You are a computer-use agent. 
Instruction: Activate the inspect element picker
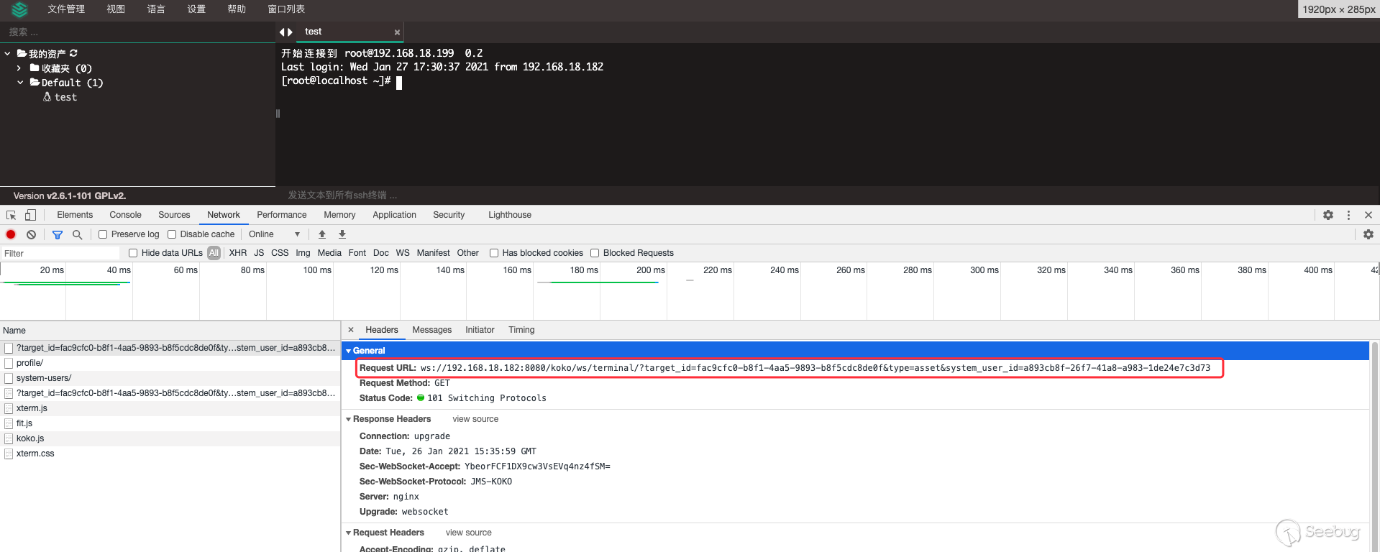(x=12, y=215)
